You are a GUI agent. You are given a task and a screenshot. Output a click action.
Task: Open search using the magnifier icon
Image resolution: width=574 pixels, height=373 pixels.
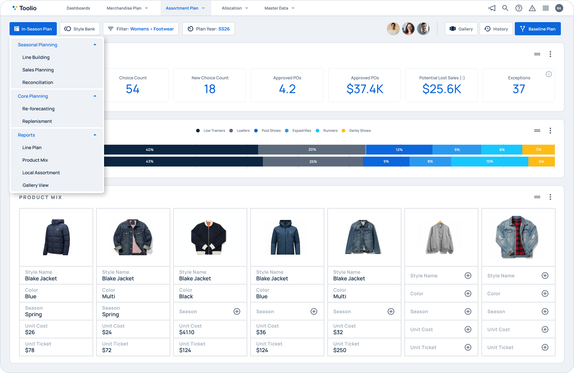[x=505, y=8]
